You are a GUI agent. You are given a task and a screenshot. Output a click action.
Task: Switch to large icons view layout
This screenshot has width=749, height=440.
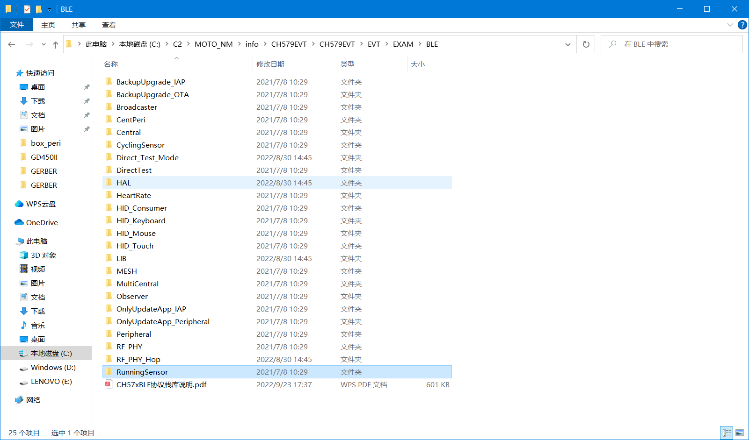[x=740, y=433]
